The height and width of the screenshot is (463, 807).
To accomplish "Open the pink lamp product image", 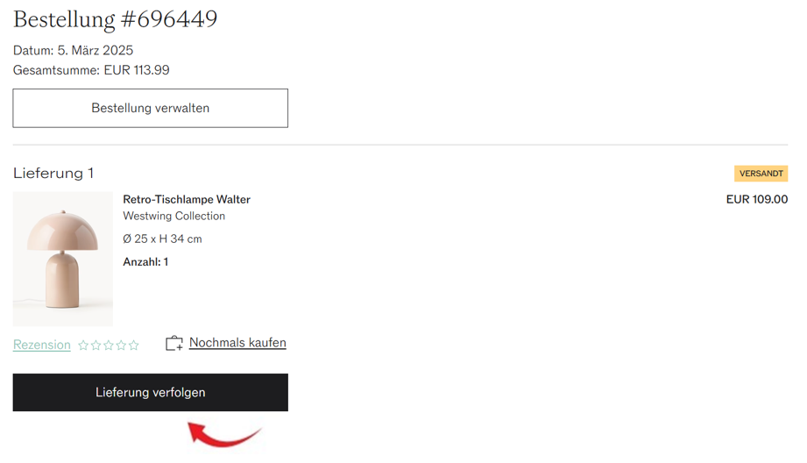I will coord(63,259).
